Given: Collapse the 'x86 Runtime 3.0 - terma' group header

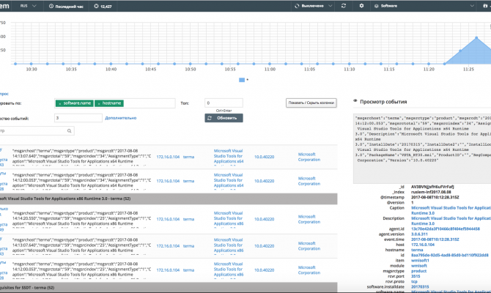Looking at the screenshot, I should [169, 199].
